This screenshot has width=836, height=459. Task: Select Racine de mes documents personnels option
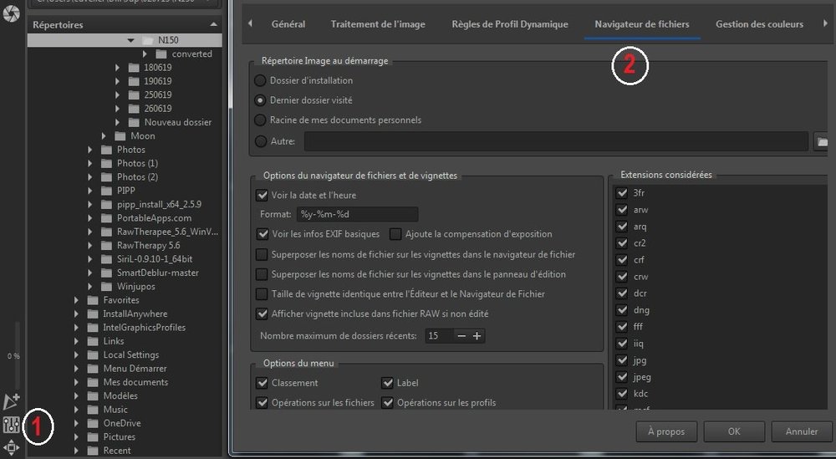point(260,120)
